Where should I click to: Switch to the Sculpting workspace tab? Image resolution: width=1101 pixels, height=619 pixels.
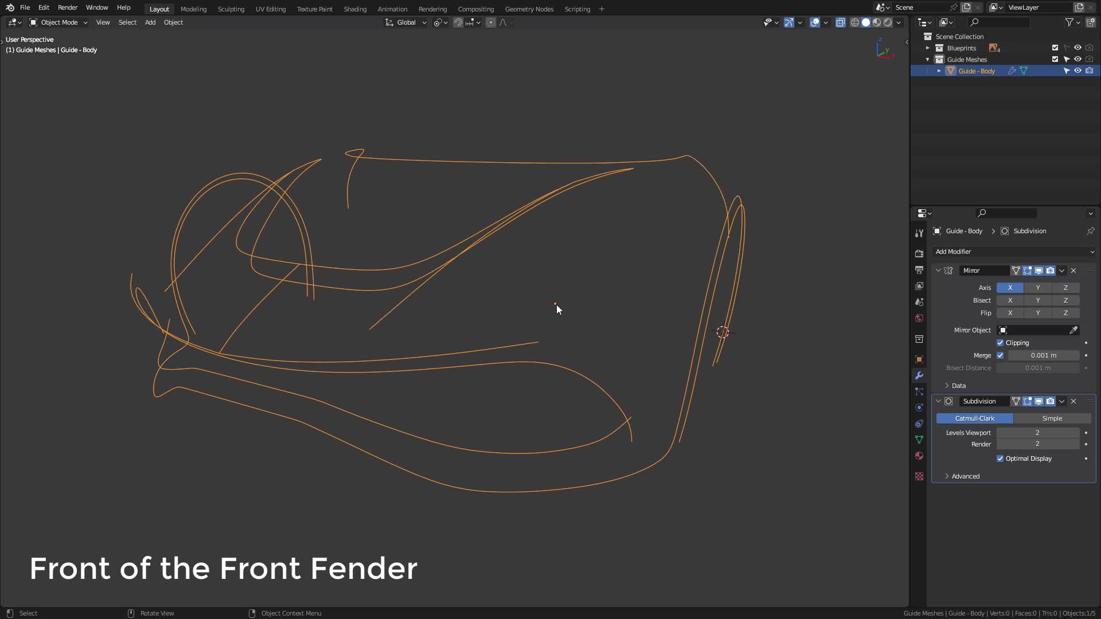pyautogui.click(x=231, y=9)
